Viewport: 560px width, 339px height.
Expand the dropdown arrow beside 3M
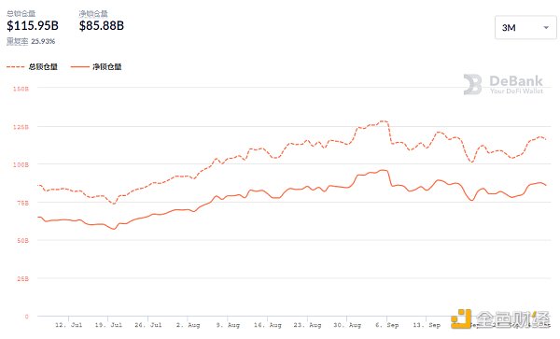pos(546,28)
